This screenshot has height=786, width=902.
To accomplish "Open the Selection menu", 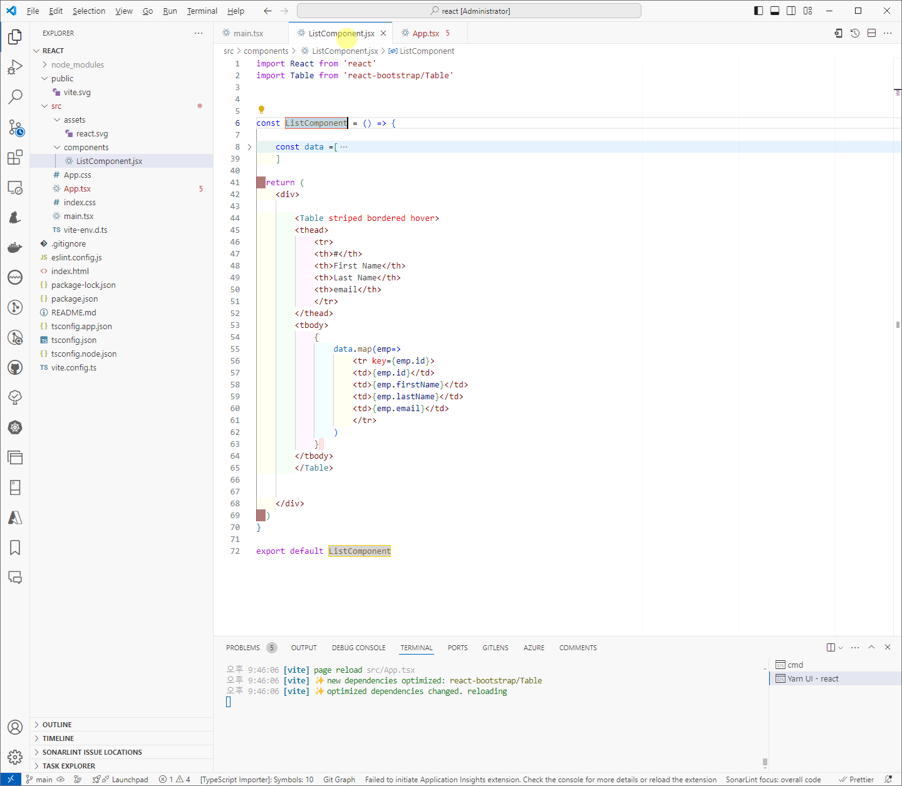I will pyautogui.click(x=89, y=11).
